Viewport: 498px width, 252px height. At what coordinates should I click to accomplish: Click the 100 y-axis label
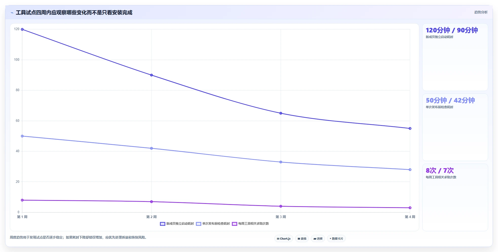pos(17,60)
